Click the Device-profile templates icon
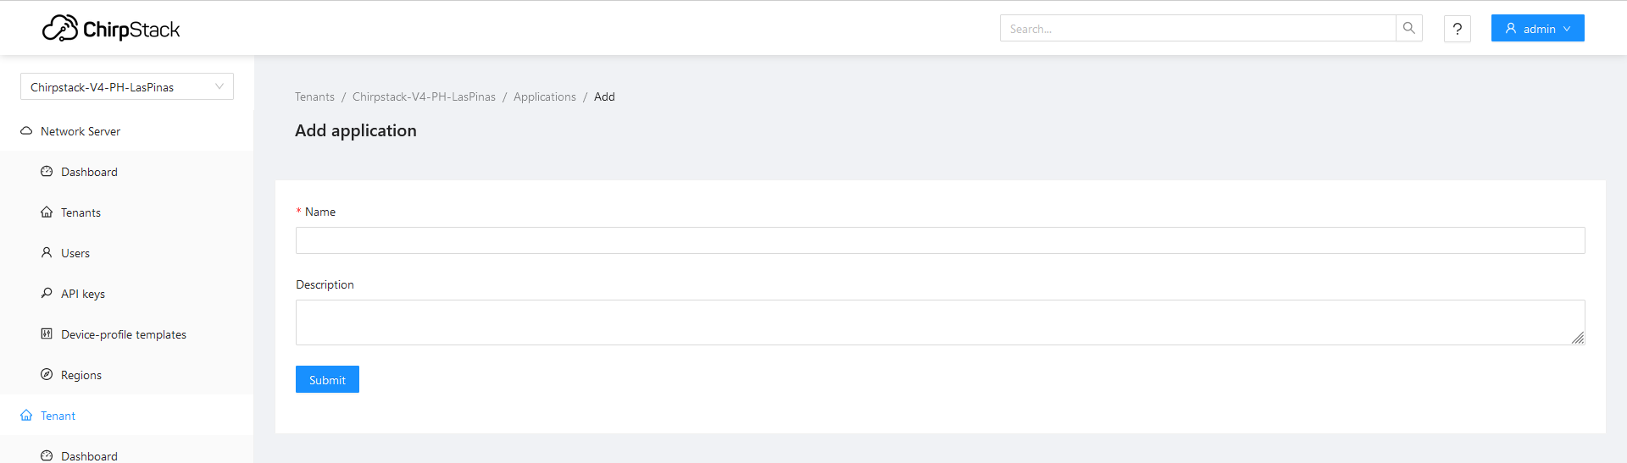The height and width of the screenshot is (463, 1627). tap(47, 334)
